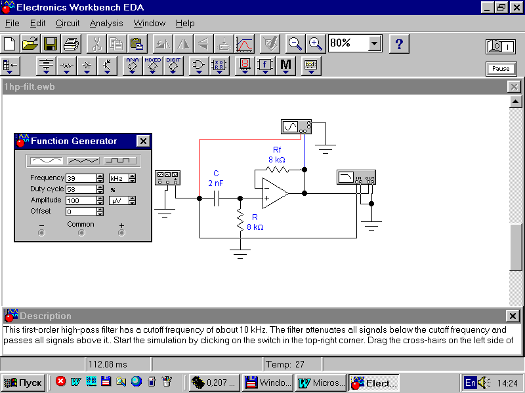Open the Favorites parts bin
This screenshot has height=393, width=525.
[x=10, y=66]
